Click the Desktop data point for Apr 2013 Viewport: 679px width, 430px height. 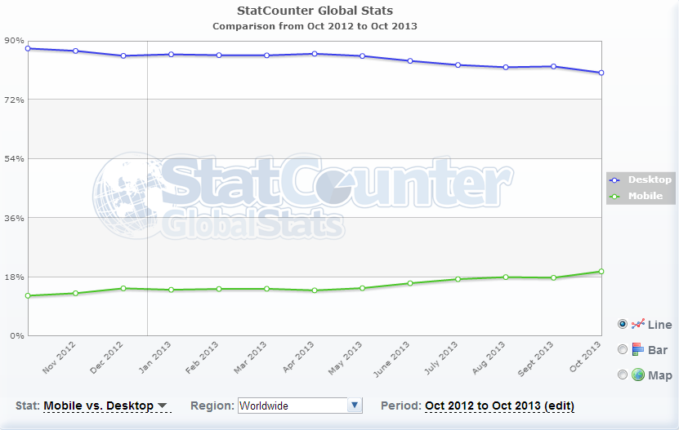pos(315,54)
